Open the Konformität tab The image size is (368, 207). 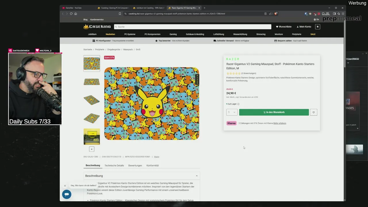(153, 166)
